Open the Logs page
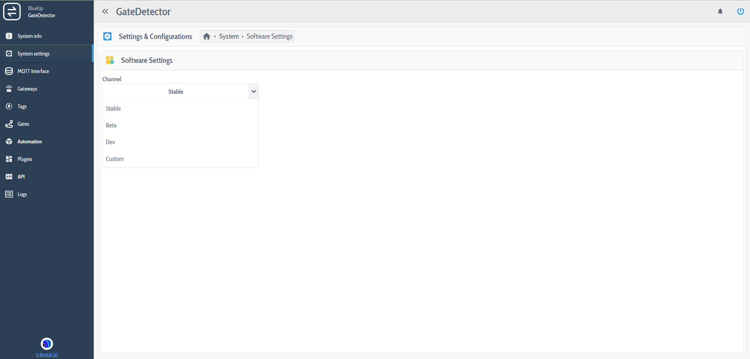 (x=22, y=194)
